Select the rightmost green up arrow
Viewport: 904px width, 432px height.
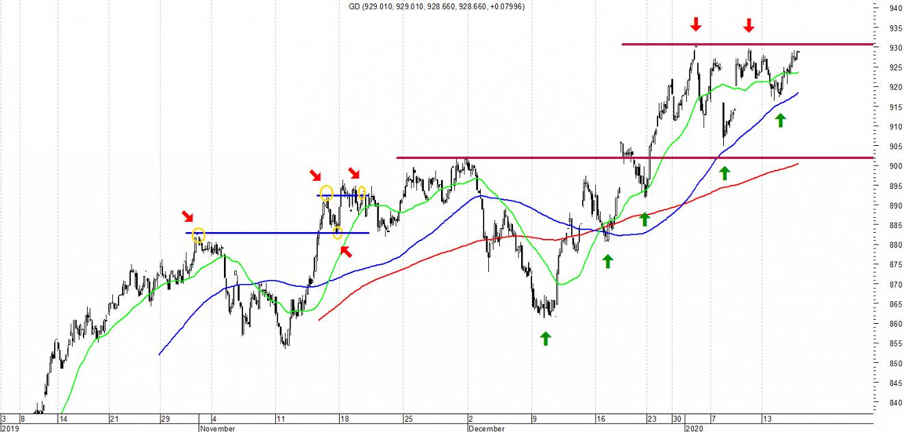pyautogui.click(x=780, y=120)
